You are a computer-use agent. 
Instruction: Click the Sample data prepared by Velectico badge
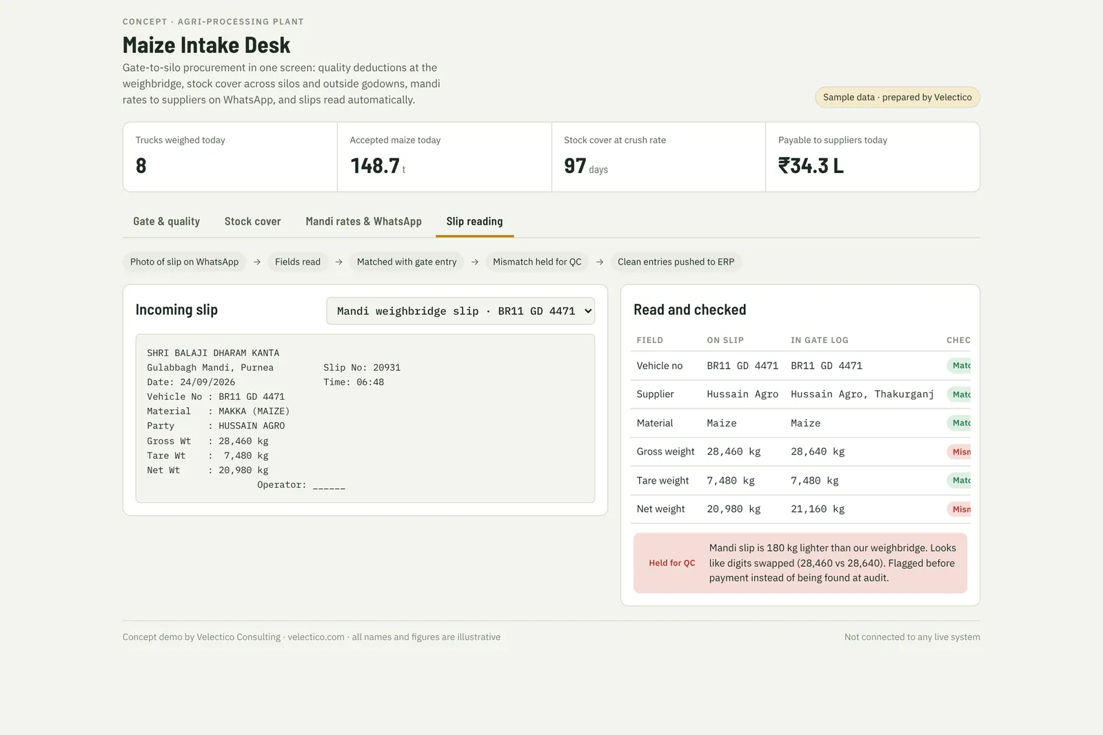pyautogui.click(x=897, y=97)
